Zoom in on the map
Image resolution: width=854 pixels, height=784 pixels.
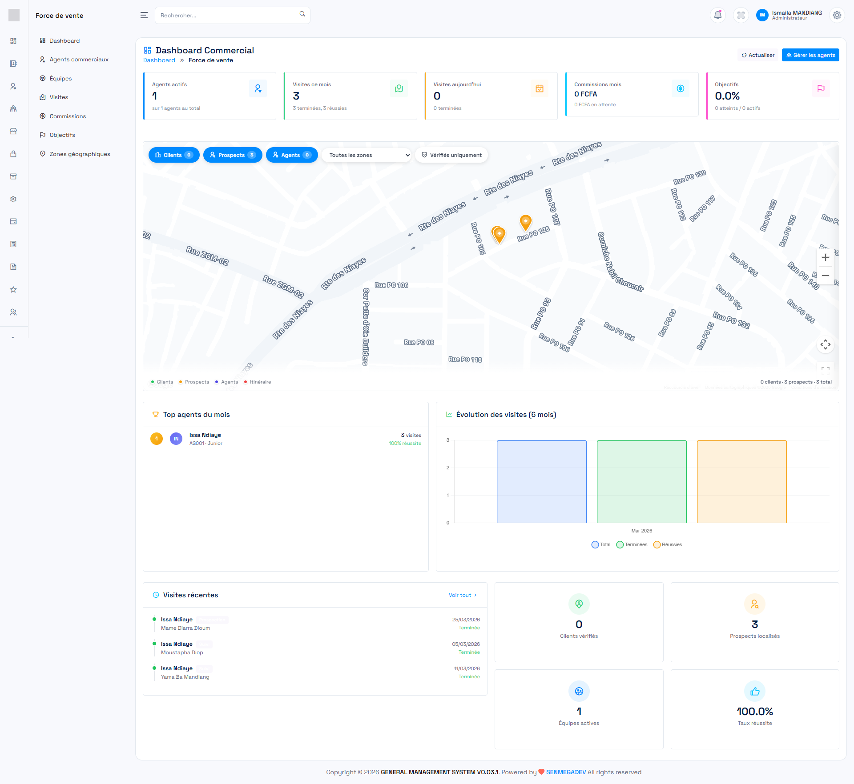pyautogui.click(x=825, y=257)
